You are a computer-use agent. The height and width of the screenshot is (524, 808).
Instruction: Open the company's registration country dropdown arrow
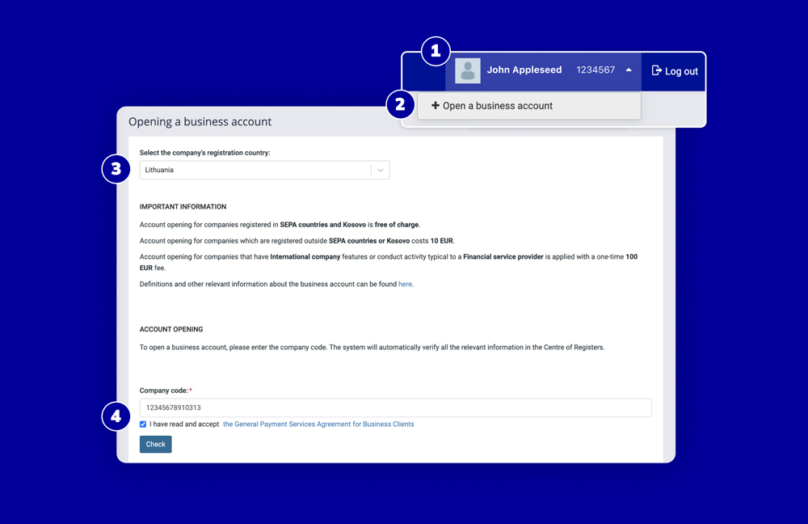(380, 170)
